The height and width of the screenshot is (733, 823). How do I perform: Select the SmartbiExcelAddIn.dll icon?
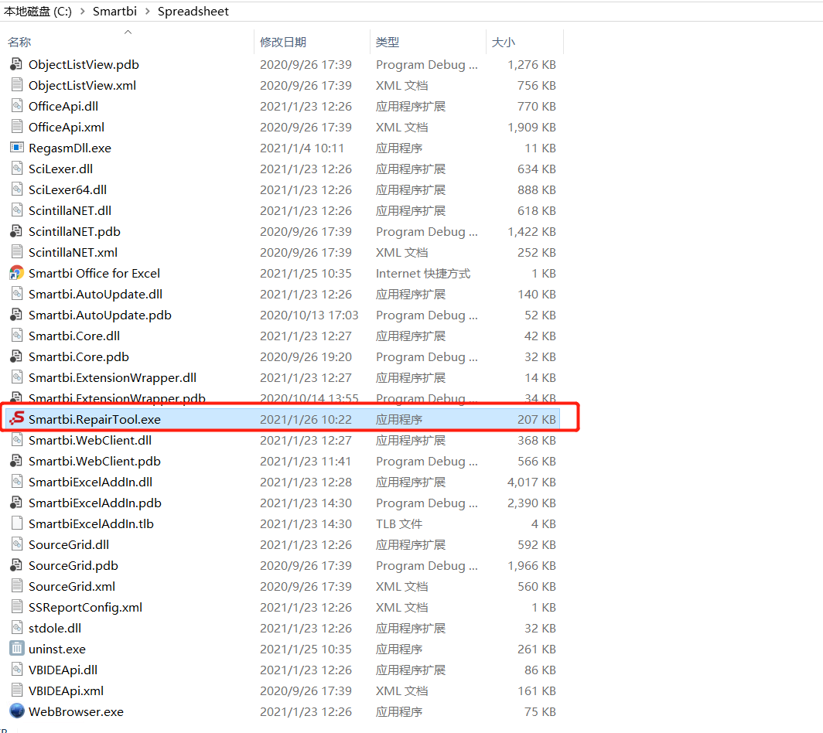tap(17, 482)
